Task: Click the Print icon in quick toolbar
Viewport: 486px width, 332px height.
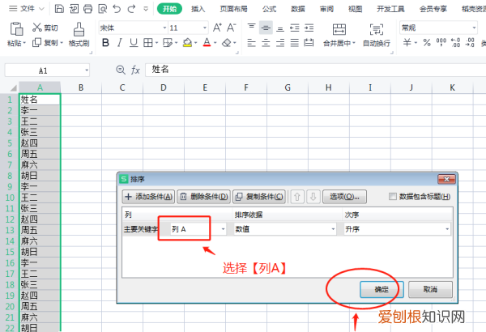Action: (x=87, y=9)
